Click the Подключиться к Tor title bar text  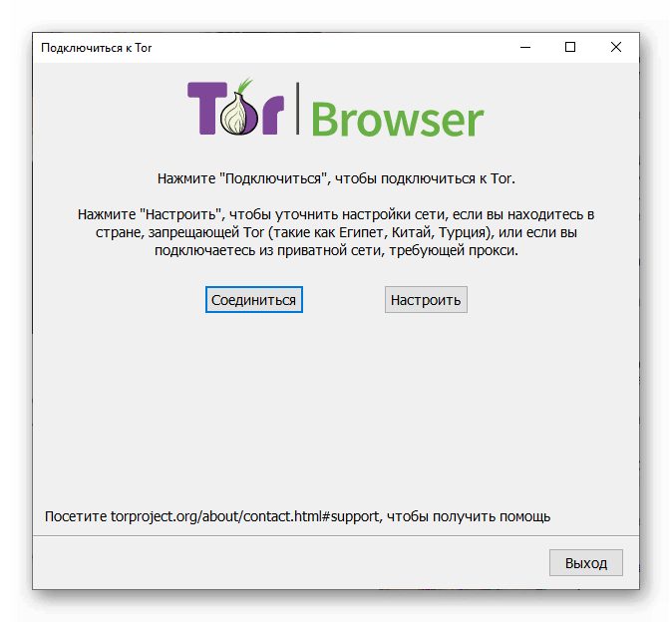pos(97,48)
